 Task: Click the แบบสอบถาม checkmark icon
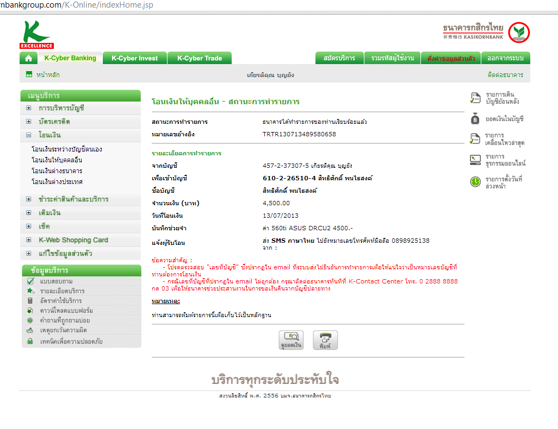30,281
